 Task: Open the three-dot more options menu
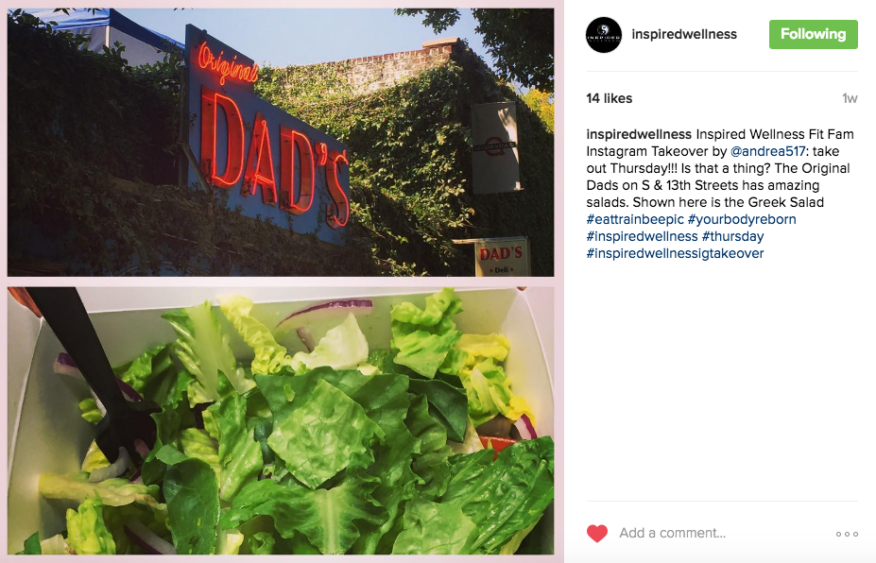pyautogui.click(x=847, y=534)
